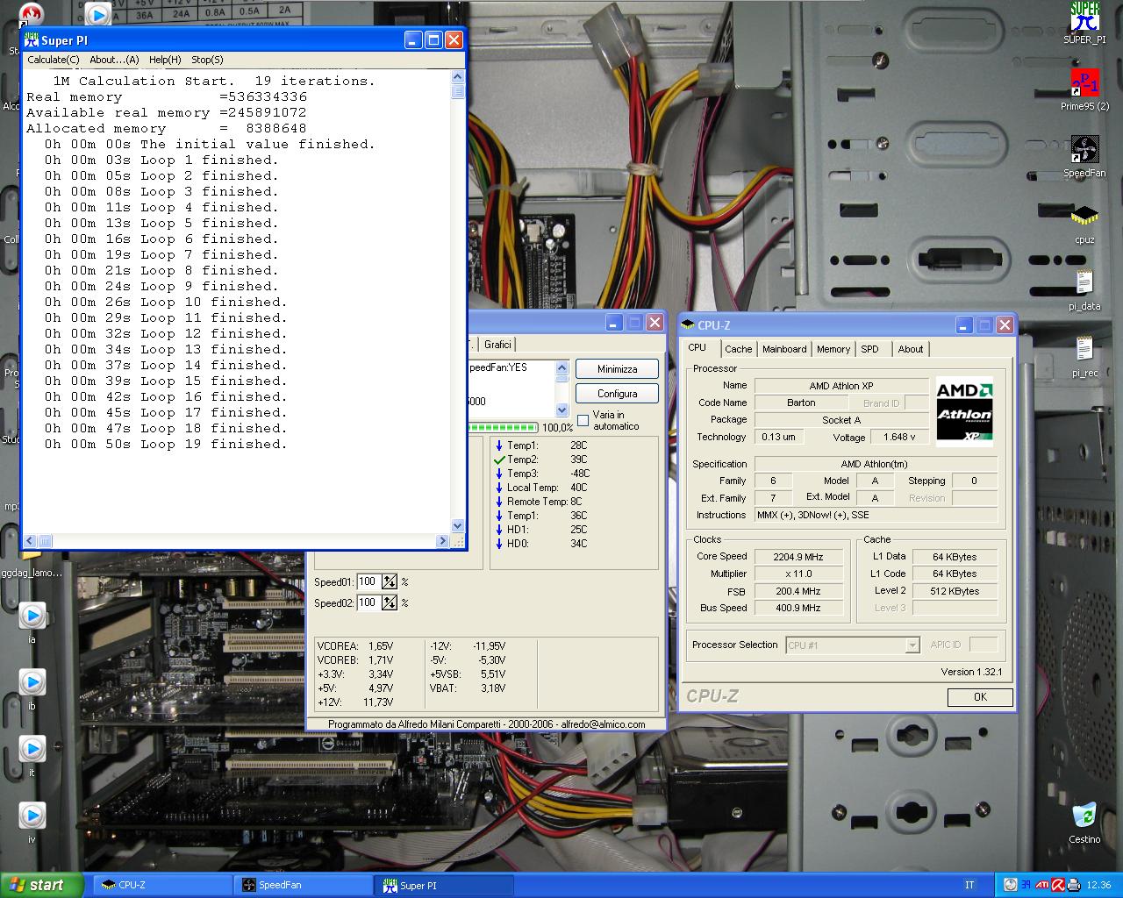Image resolution: width=1123 pixels, height=898 pixels.
Task: Toggle the Varia in automatico checkbox
Action: click(583, 420)
